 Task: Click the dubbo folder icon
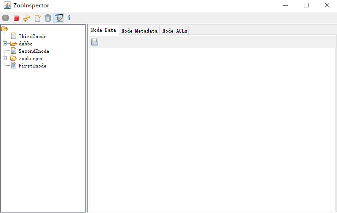pyautogui.click(x=13, y=44)
